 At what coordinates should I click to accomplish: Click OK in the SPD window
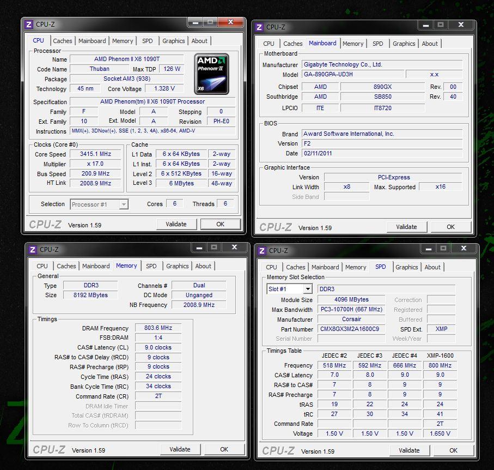[x=453, y=450]
